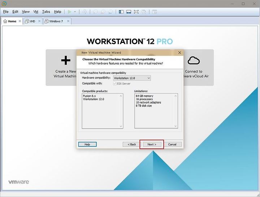
Task: Click Compatible products scroll up arrow
Action: pyautogui.click(x=121, y=96)
